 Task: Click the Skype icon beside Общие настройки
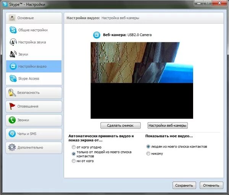(13, 30)
